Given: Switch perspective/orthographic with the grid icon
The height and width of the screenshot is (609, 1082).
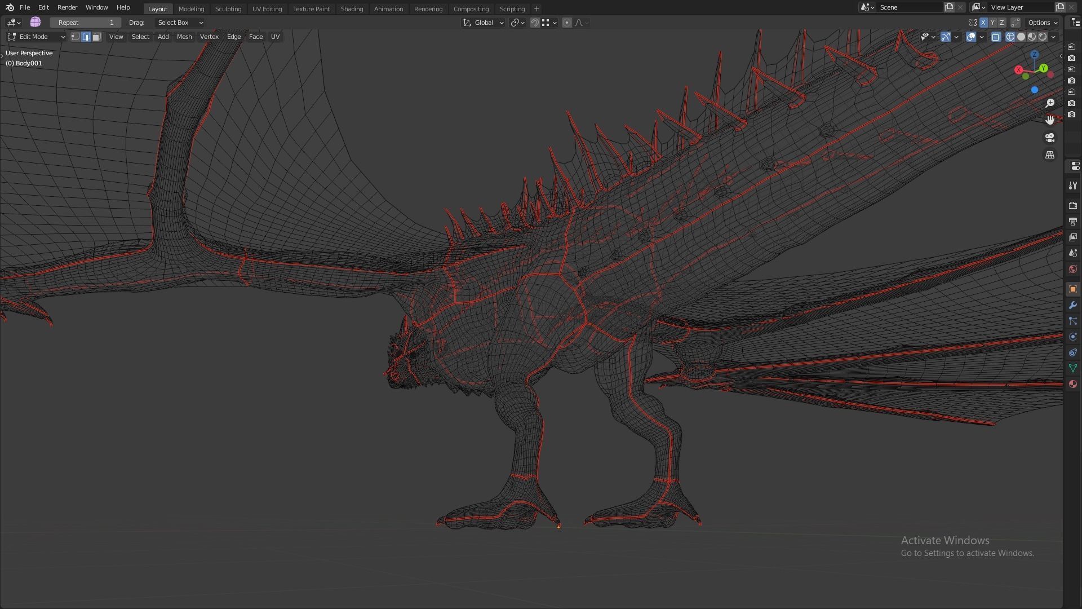Looking at the screenshot, I should pyautogui.click(x=1050, y=155).
